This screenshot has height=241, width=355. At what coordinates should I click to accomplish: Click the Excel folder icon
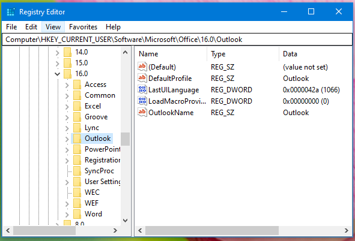point(77,106)
